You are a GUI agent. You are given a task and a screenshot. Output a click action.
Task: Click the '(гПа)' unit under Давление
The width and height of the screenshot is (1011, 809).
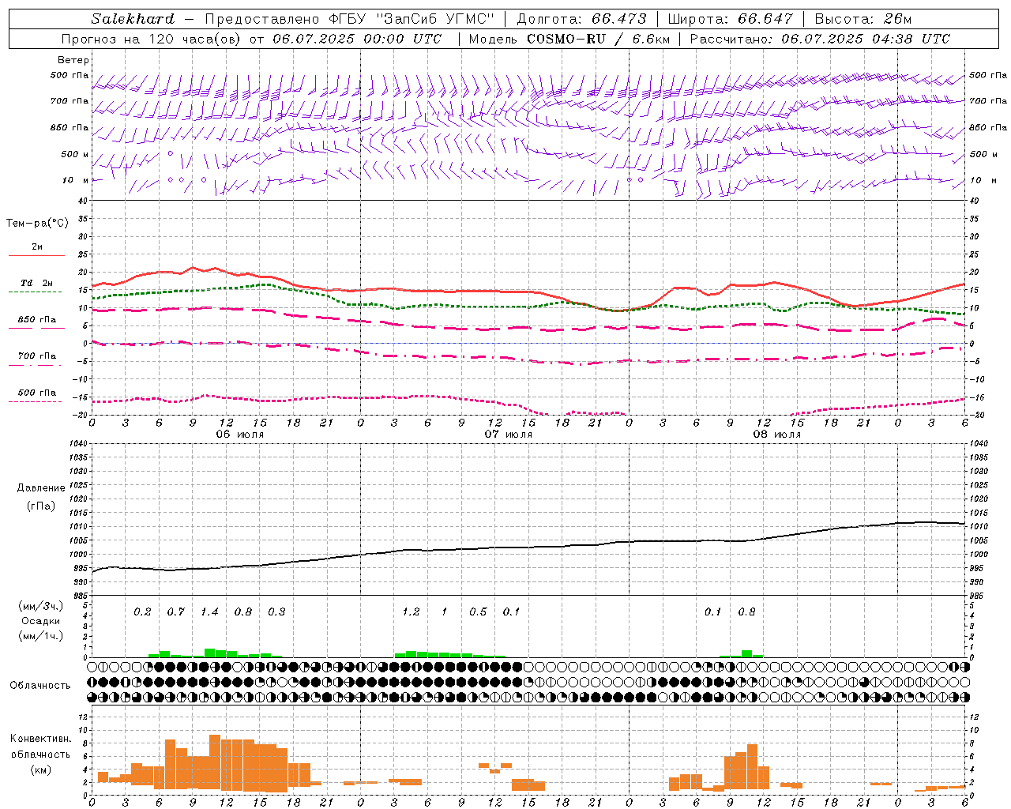(41, 506)
